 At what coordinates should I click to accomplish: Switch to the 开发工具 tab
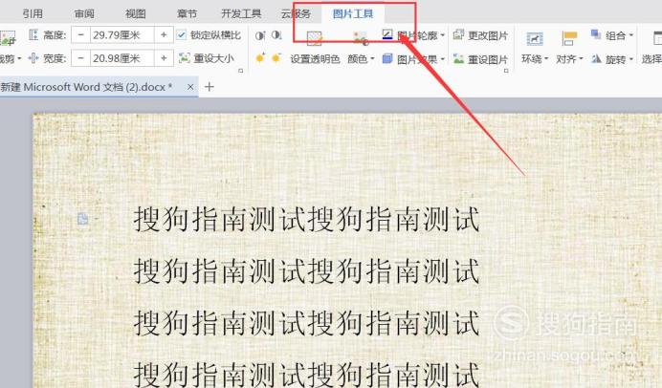[241, 13]
